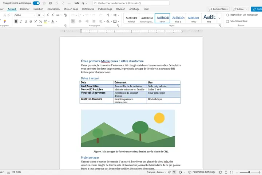Switch to web layout view icon

pos(231,172)
